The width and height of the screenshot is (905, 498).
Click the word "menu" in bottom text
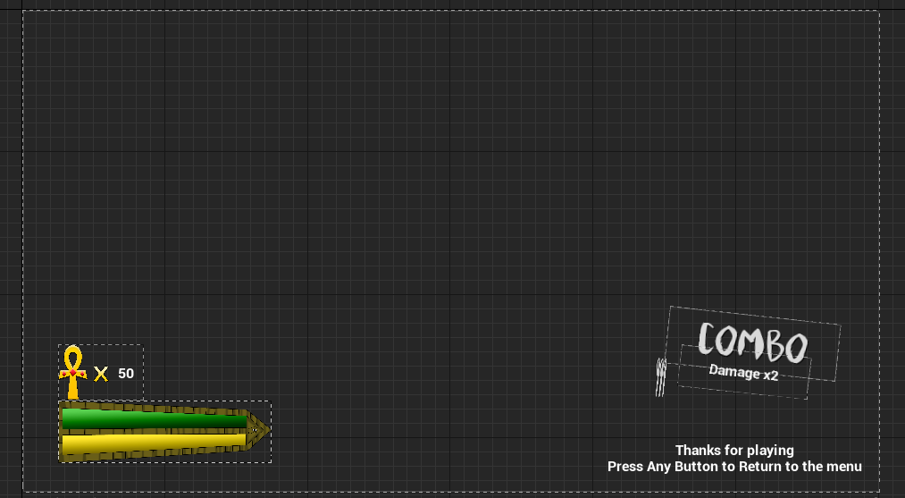coord(842,467)
